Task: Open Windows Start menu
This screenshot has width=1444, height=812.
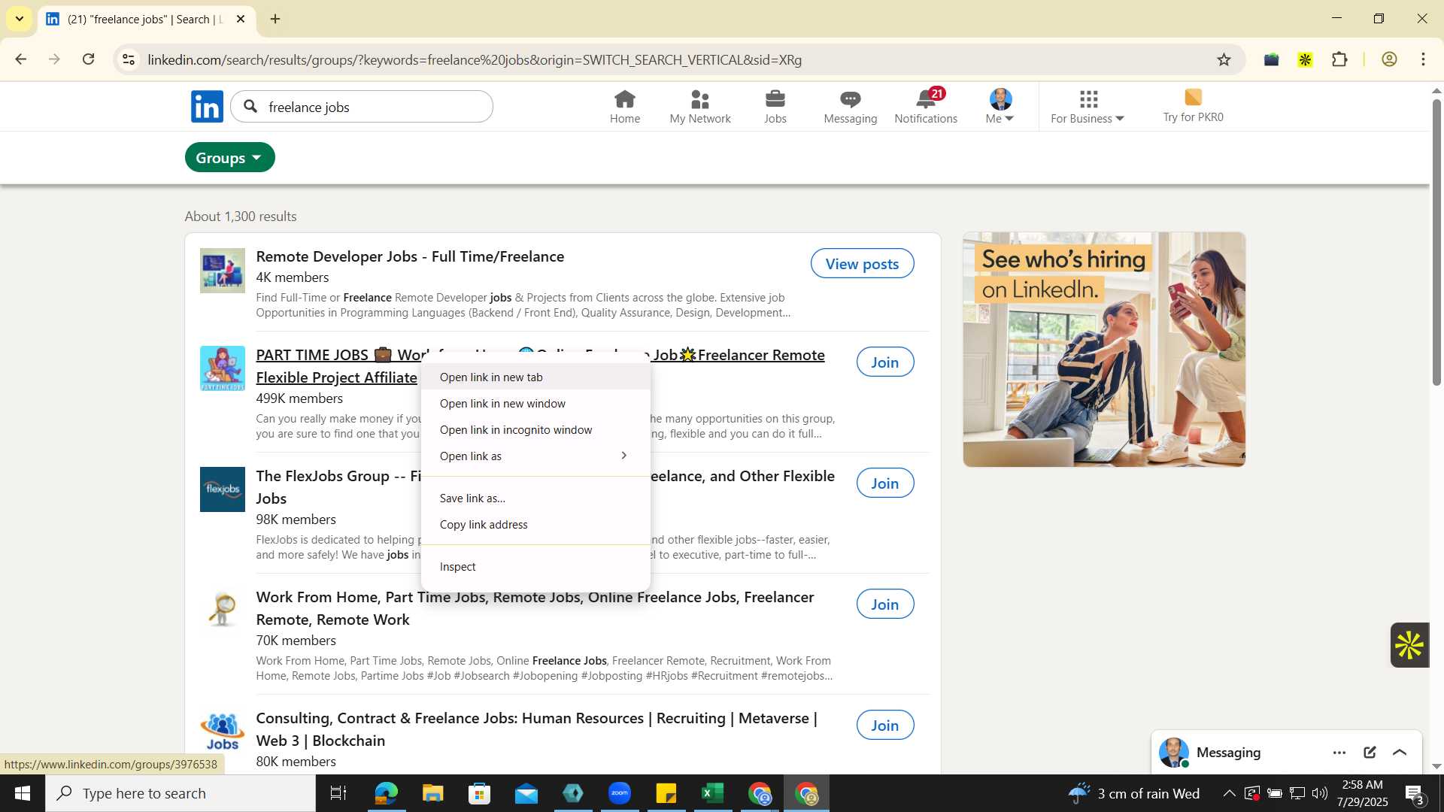Action: pos(23,793)
